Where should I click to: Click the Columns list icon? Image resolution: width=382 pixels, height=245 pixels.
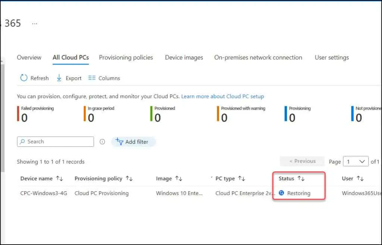click(x=92, y=78)
